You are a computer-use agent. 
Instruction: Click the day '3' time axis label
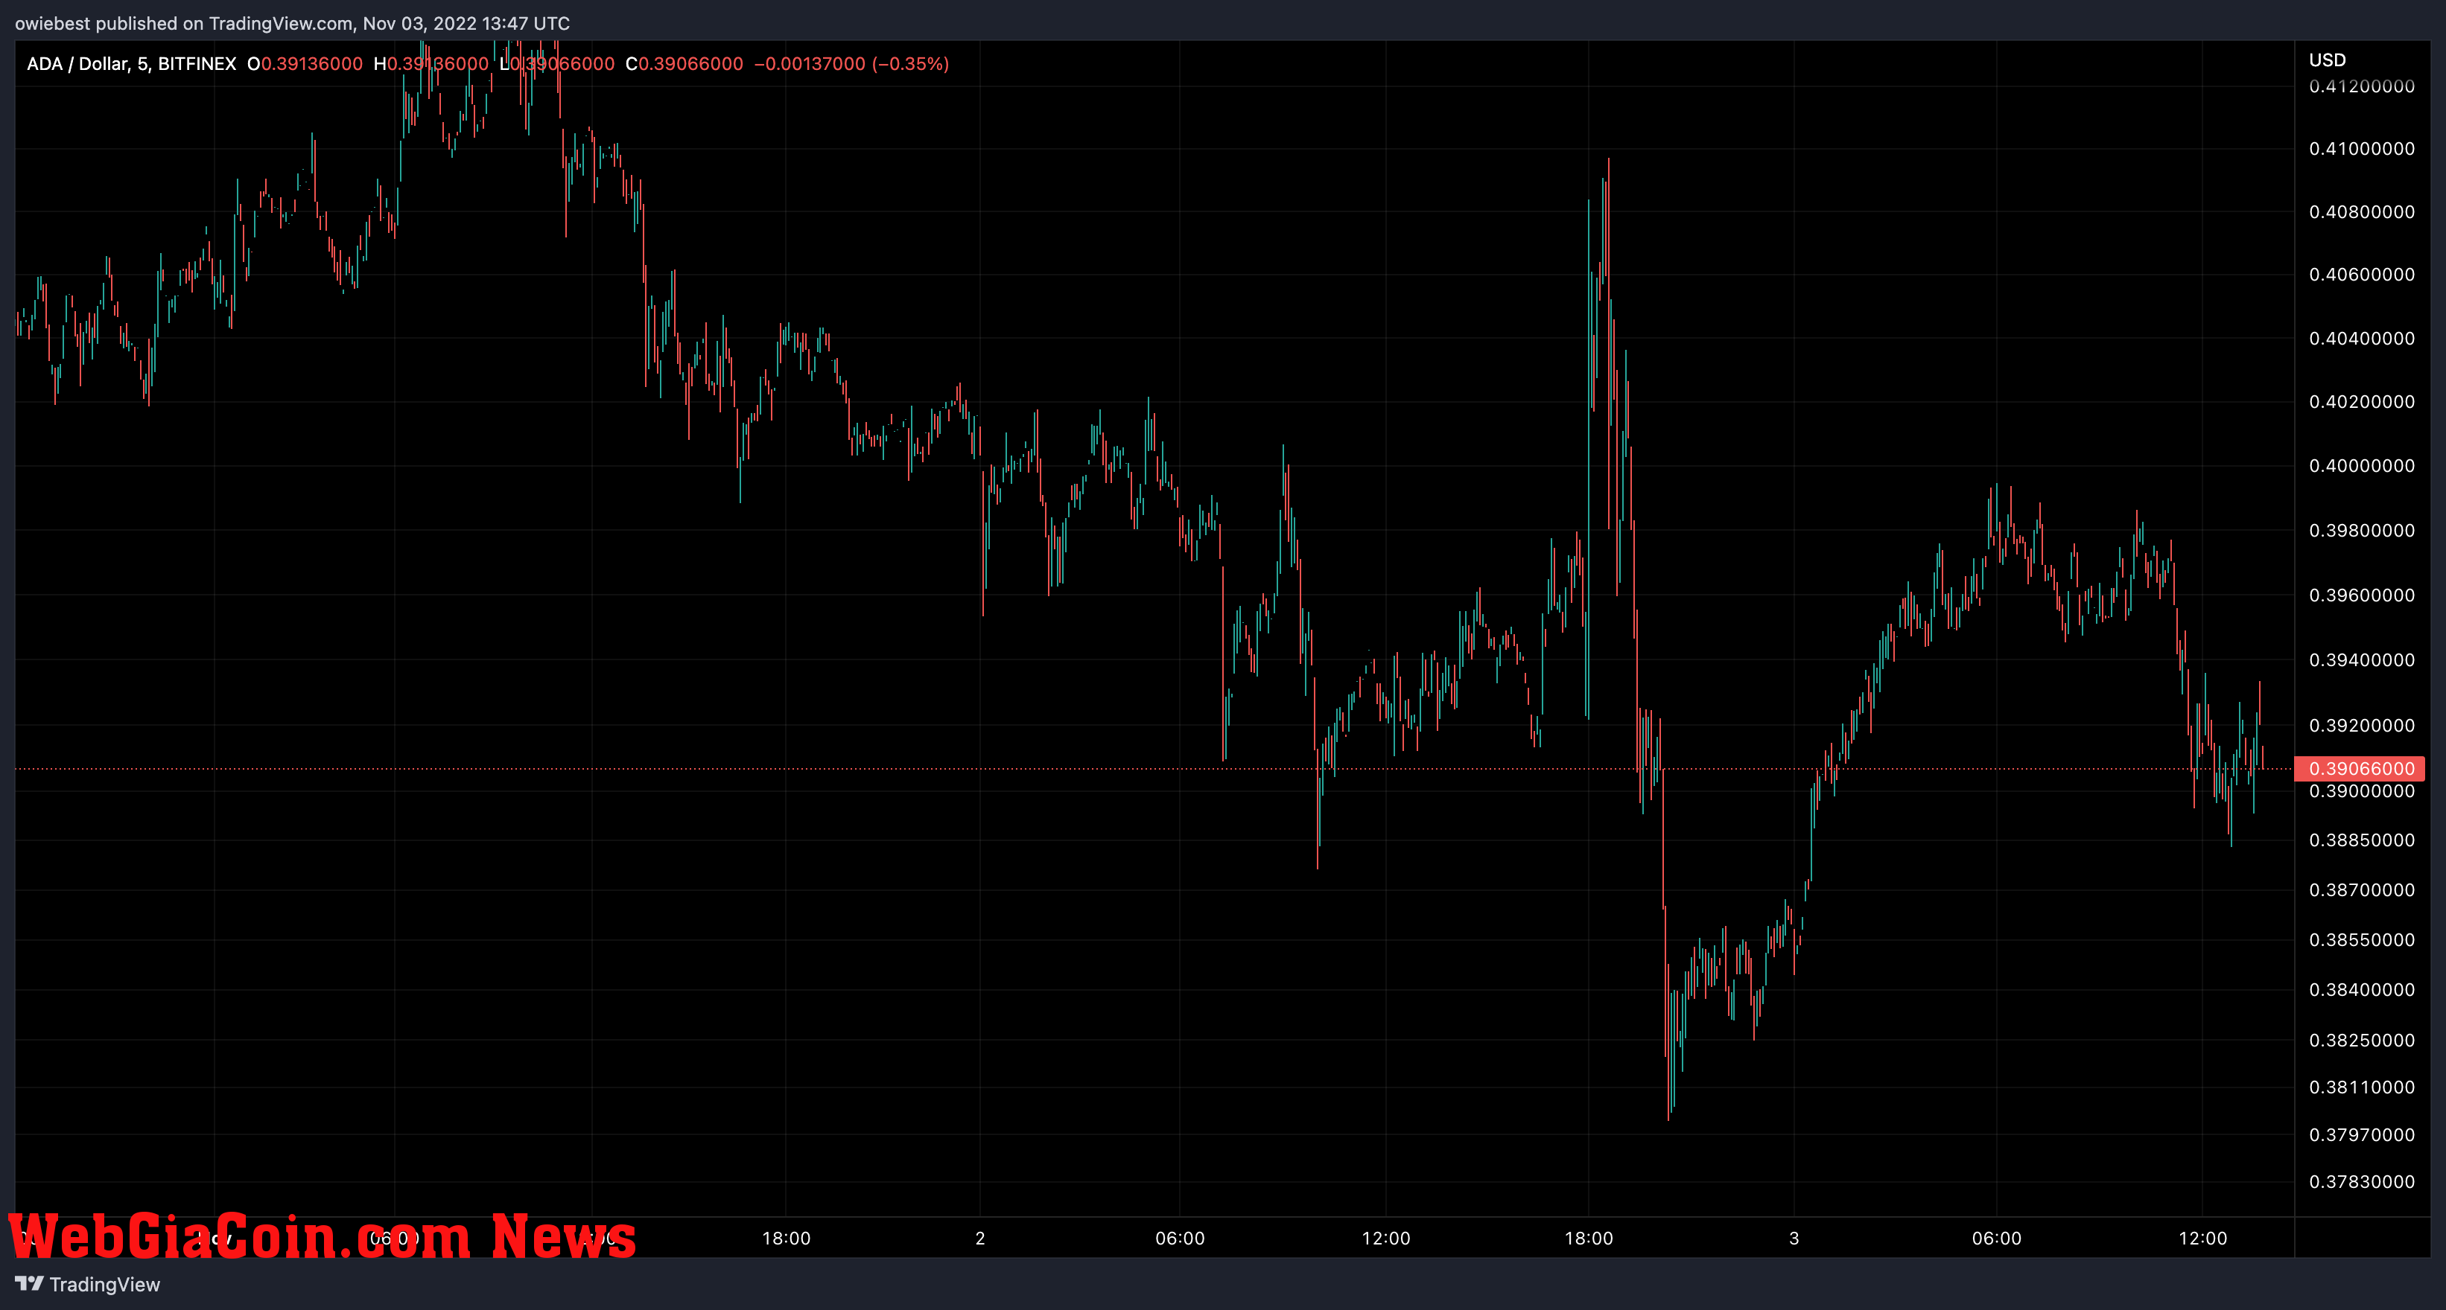[1794, 1238]
